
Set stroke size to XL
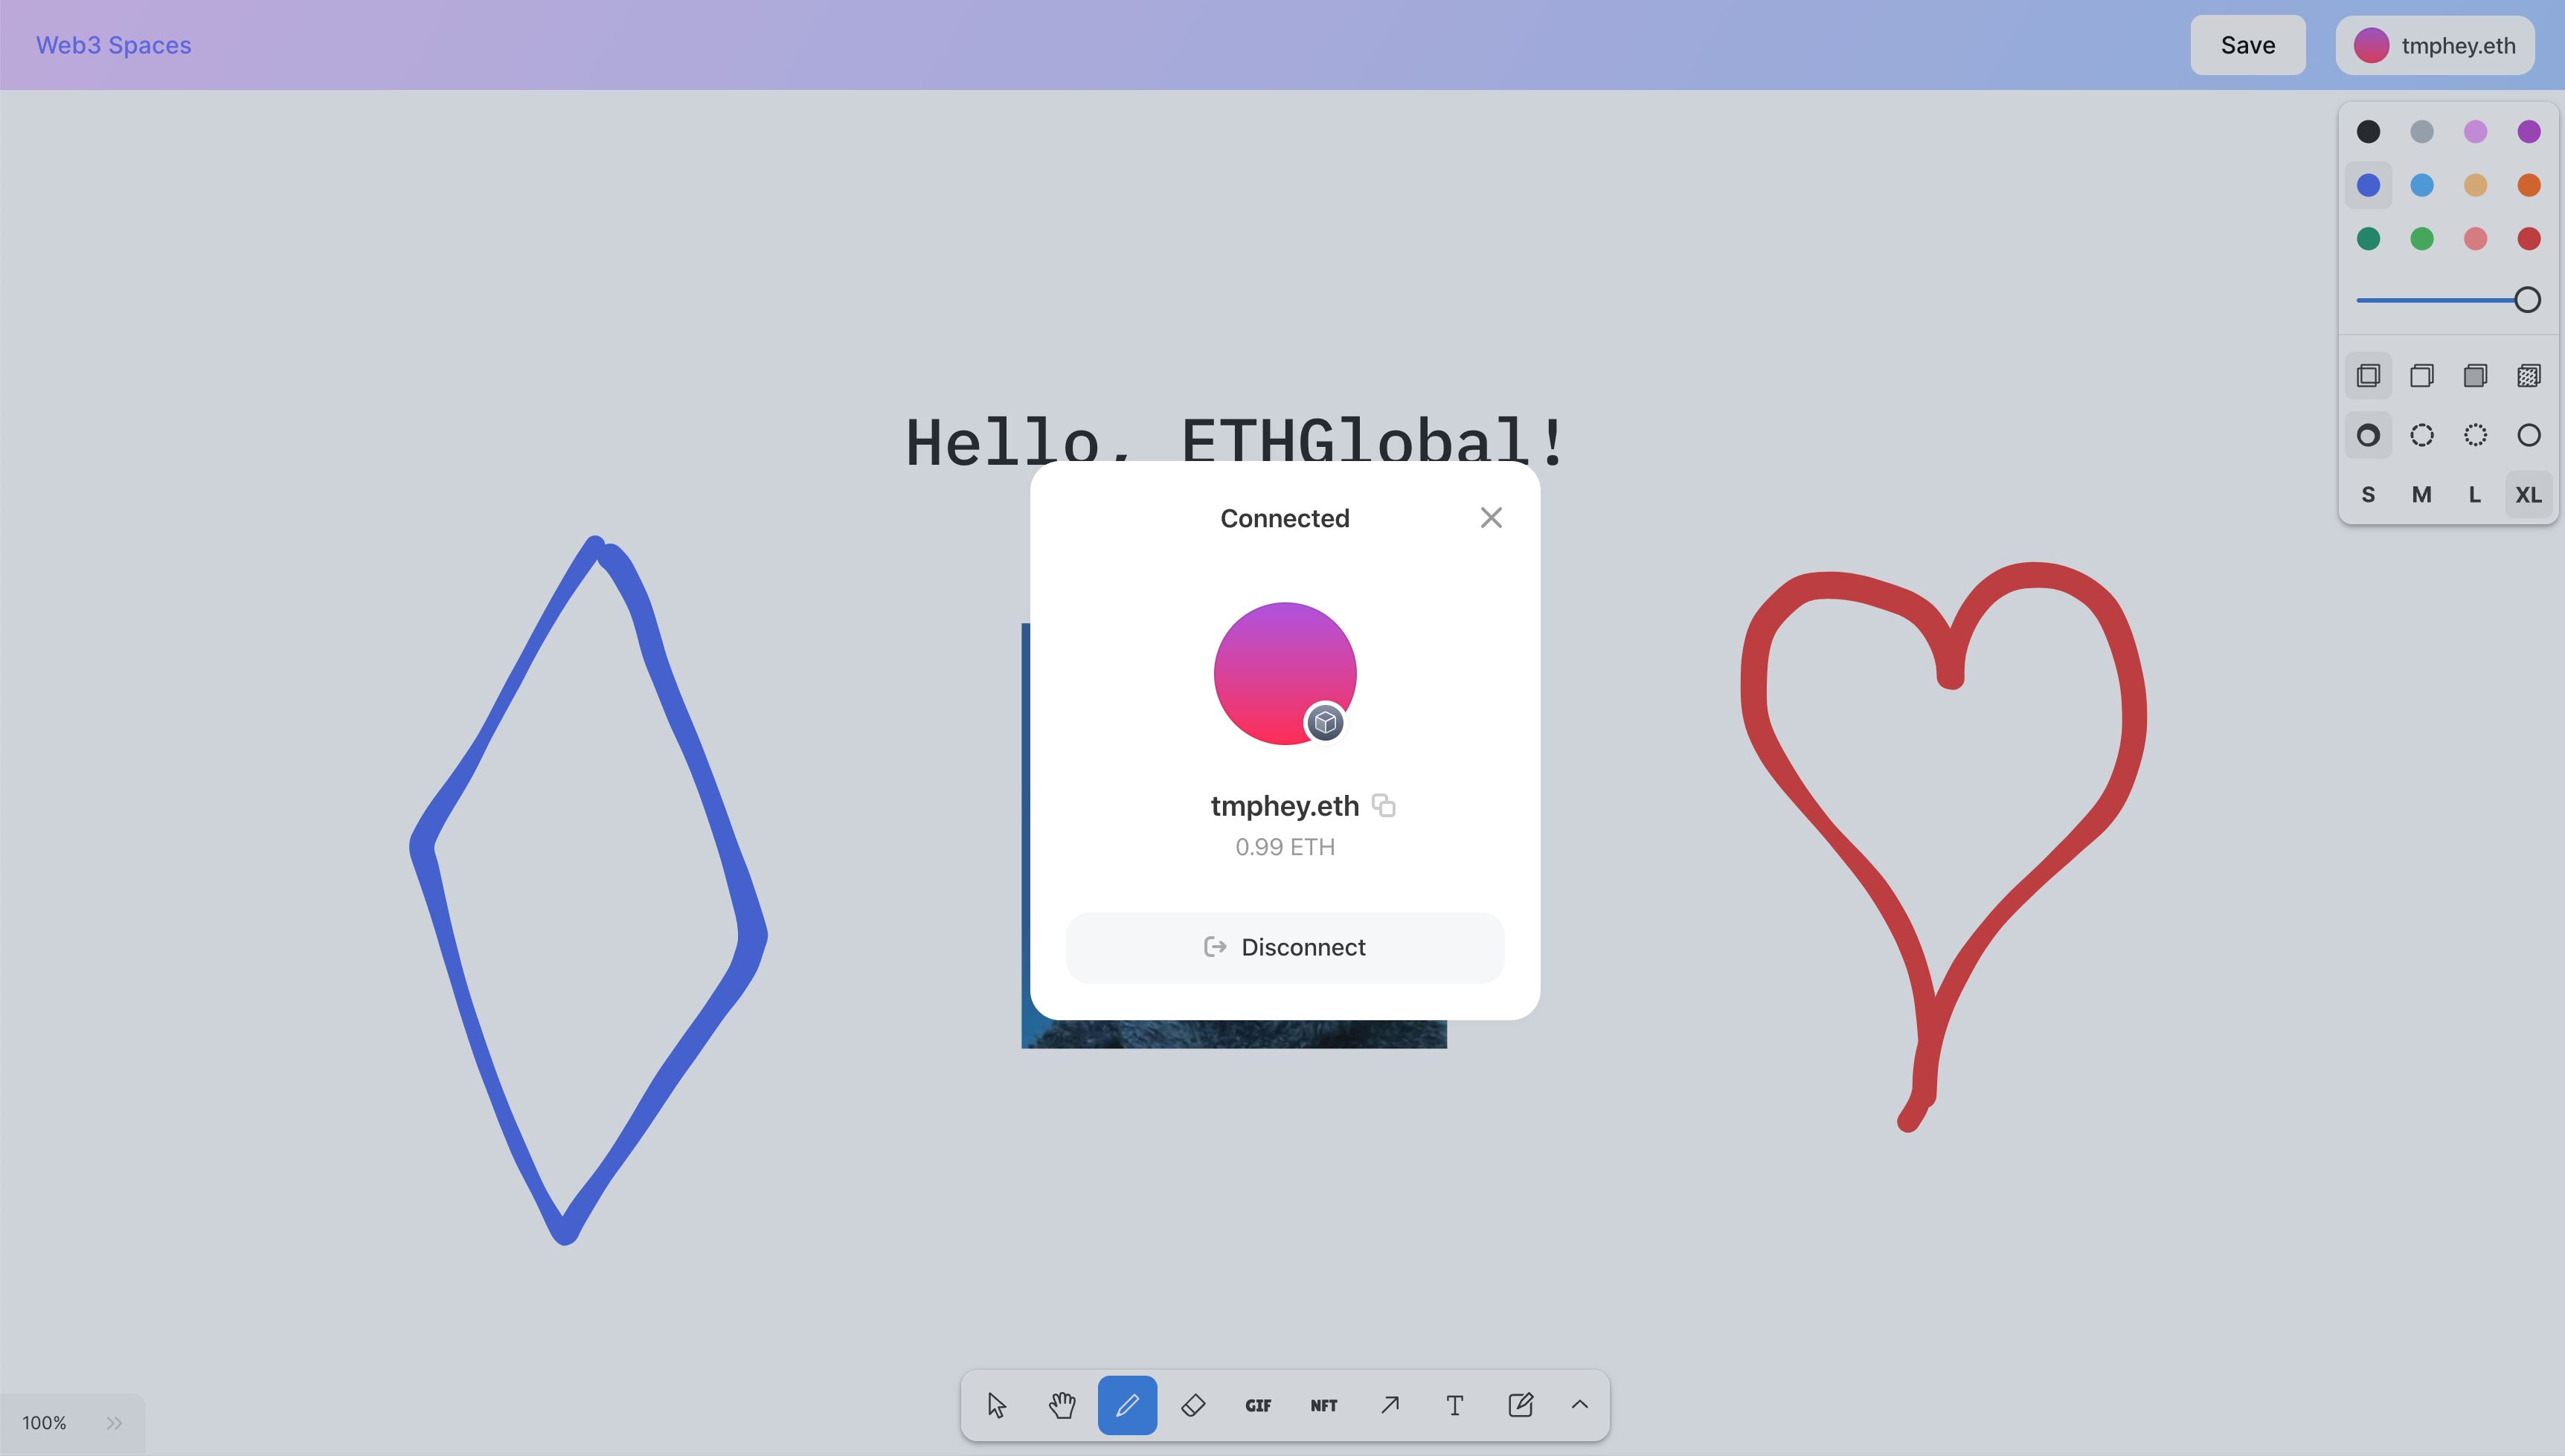[x=2528, y=494]
